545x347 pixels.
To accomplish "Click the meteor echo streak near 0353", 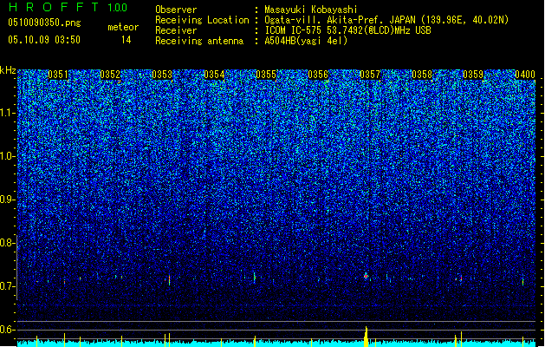I will (169, 280).
